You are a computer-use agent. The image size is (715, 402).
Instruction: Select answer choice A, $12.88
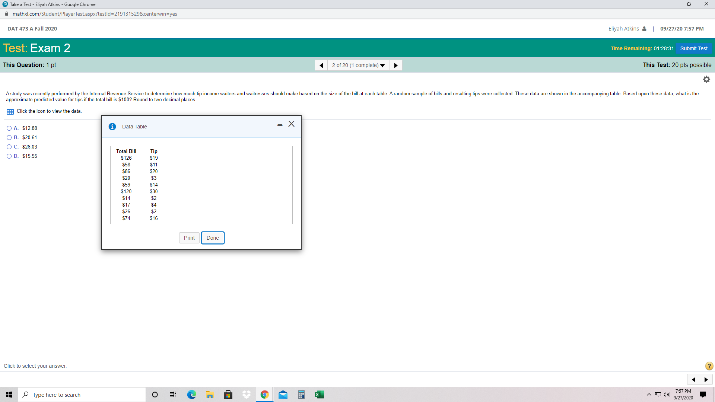(x=9, y=128)
